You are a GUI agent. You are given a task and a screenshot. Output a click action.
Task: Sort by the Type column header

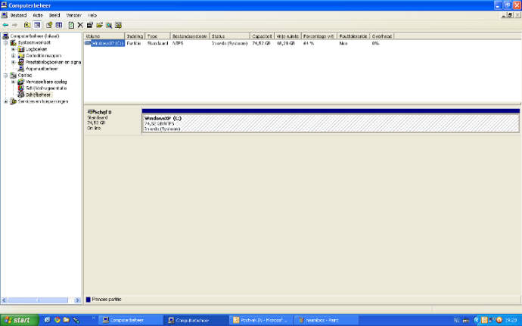click(x=158, y=36)
